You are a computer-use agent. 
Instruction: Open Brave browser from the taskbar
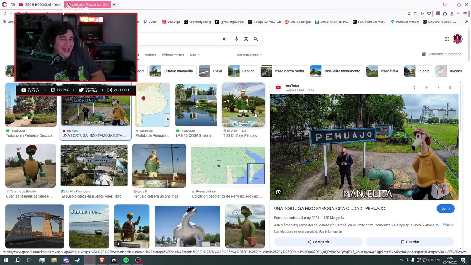pos(102,260)
